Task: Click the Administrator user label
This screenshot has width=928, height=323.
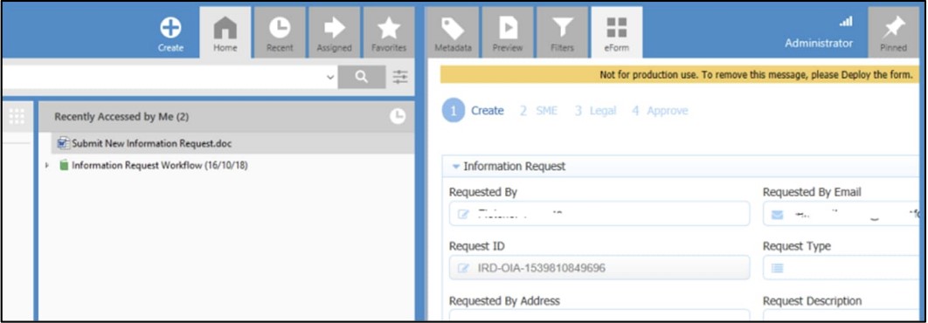Action: tap(819, 43)
